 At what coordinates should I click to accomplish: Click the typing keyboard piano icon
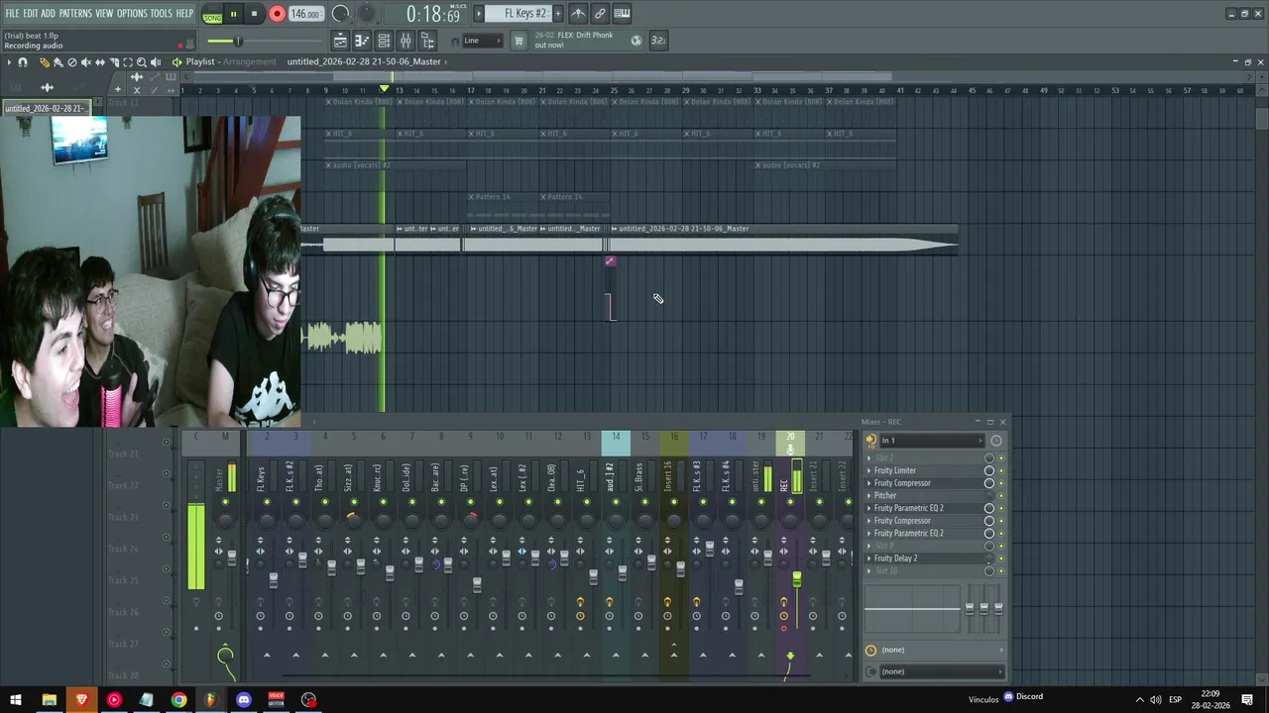(622, 14)
